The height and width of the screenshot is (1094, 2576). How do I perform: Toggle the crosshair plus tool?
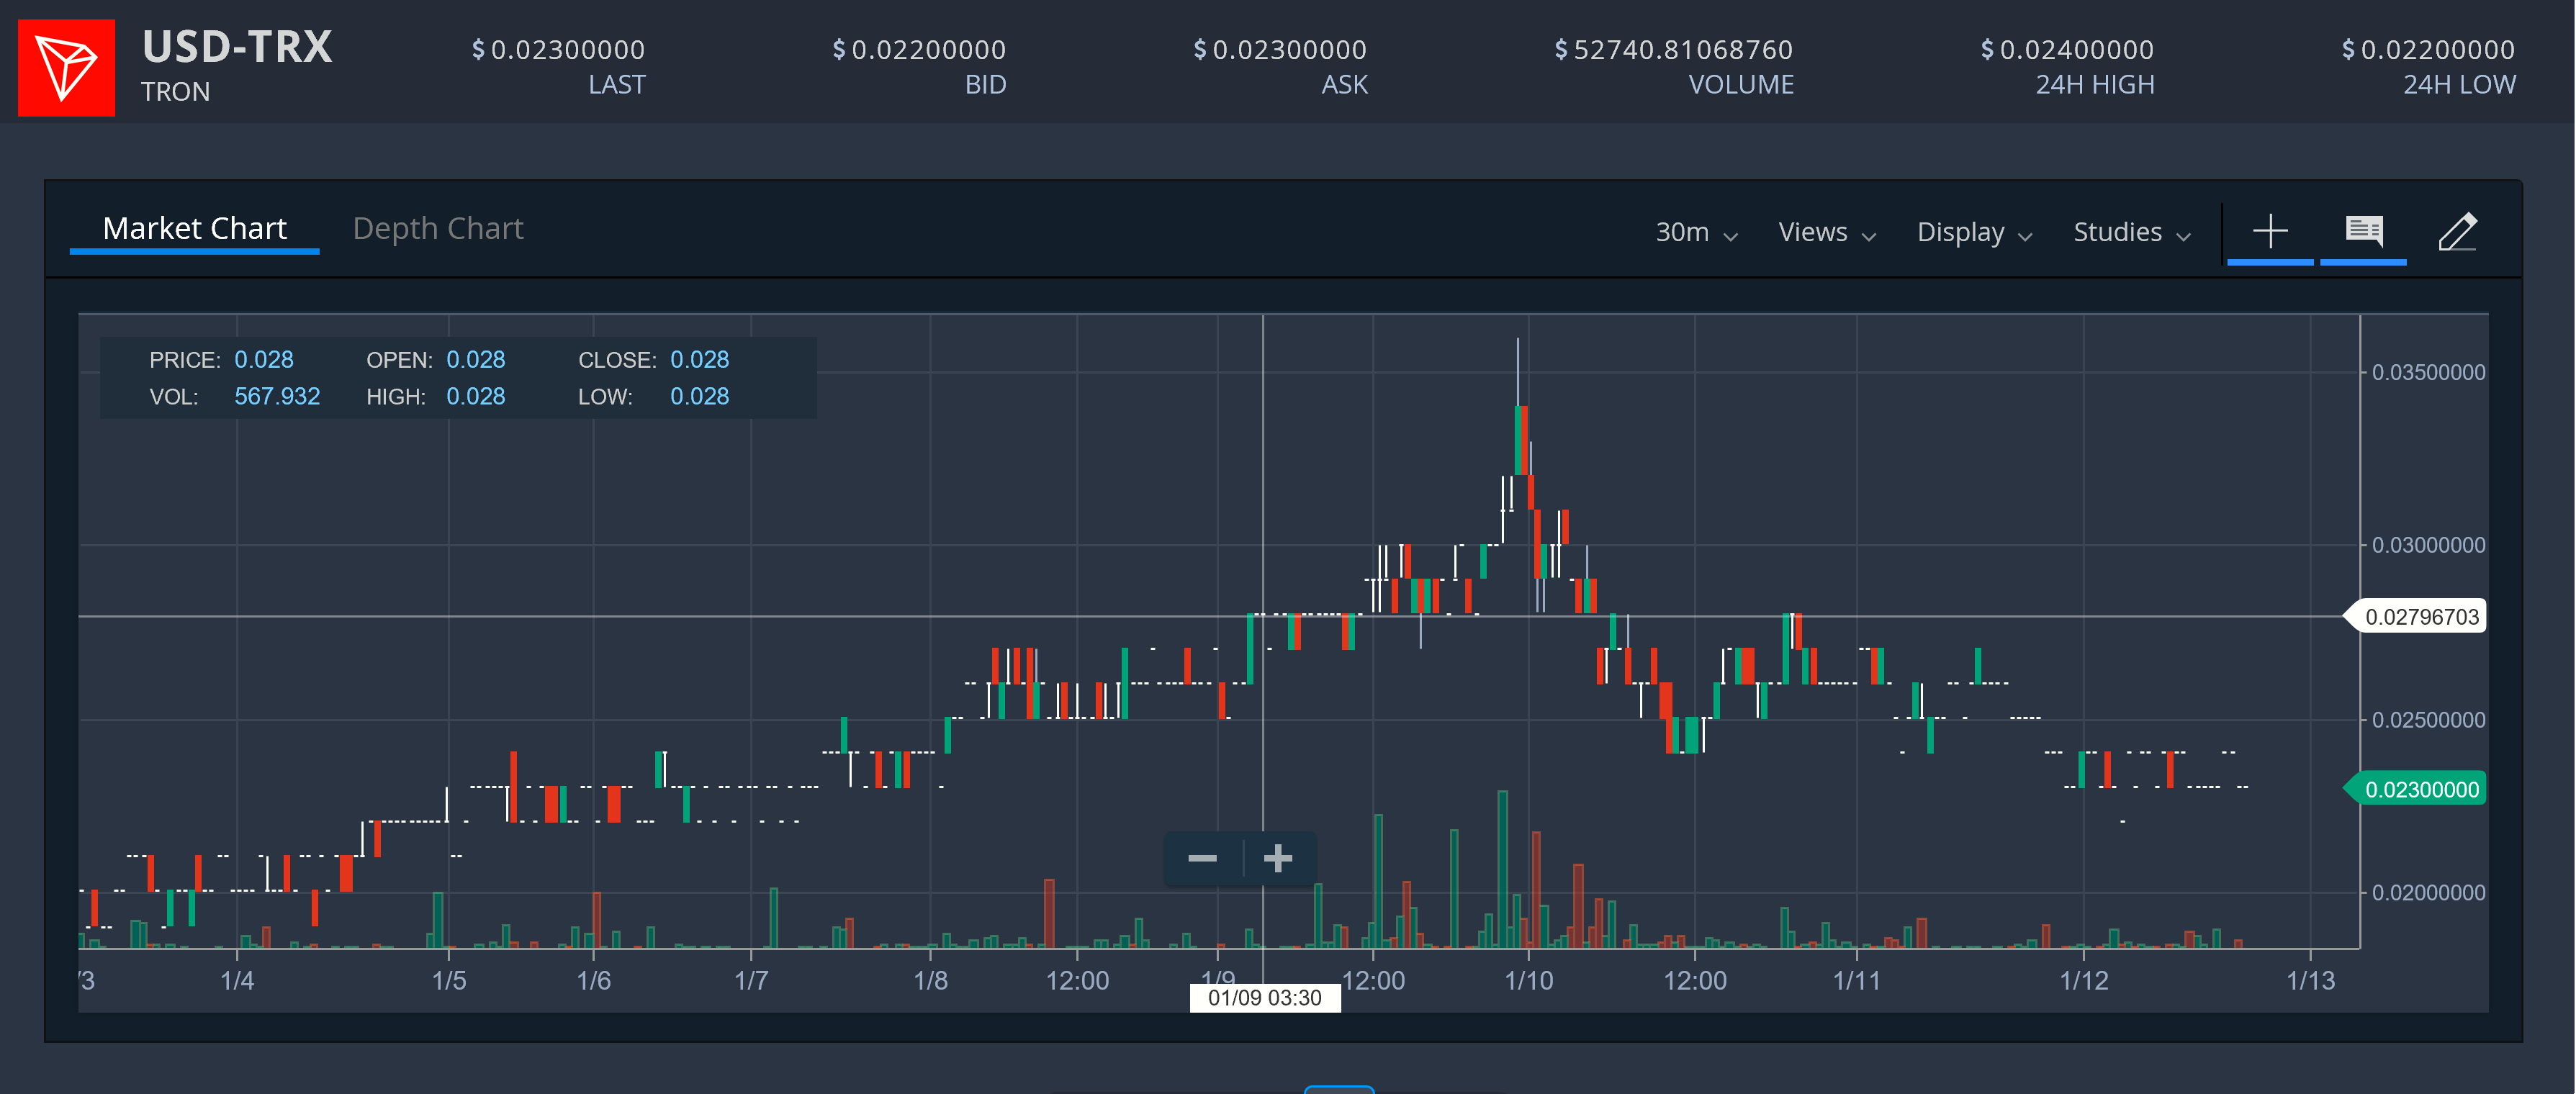tap(2270, 232)
